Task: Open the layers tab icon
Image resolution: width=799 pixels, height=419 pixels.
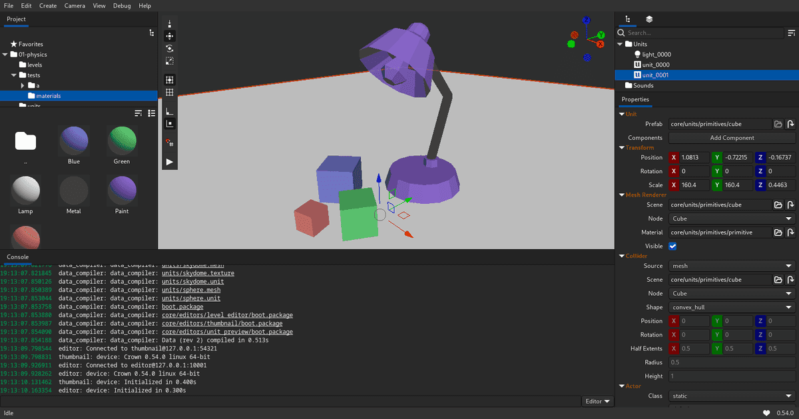Action: pyautogui.click(x=649, y=19)
